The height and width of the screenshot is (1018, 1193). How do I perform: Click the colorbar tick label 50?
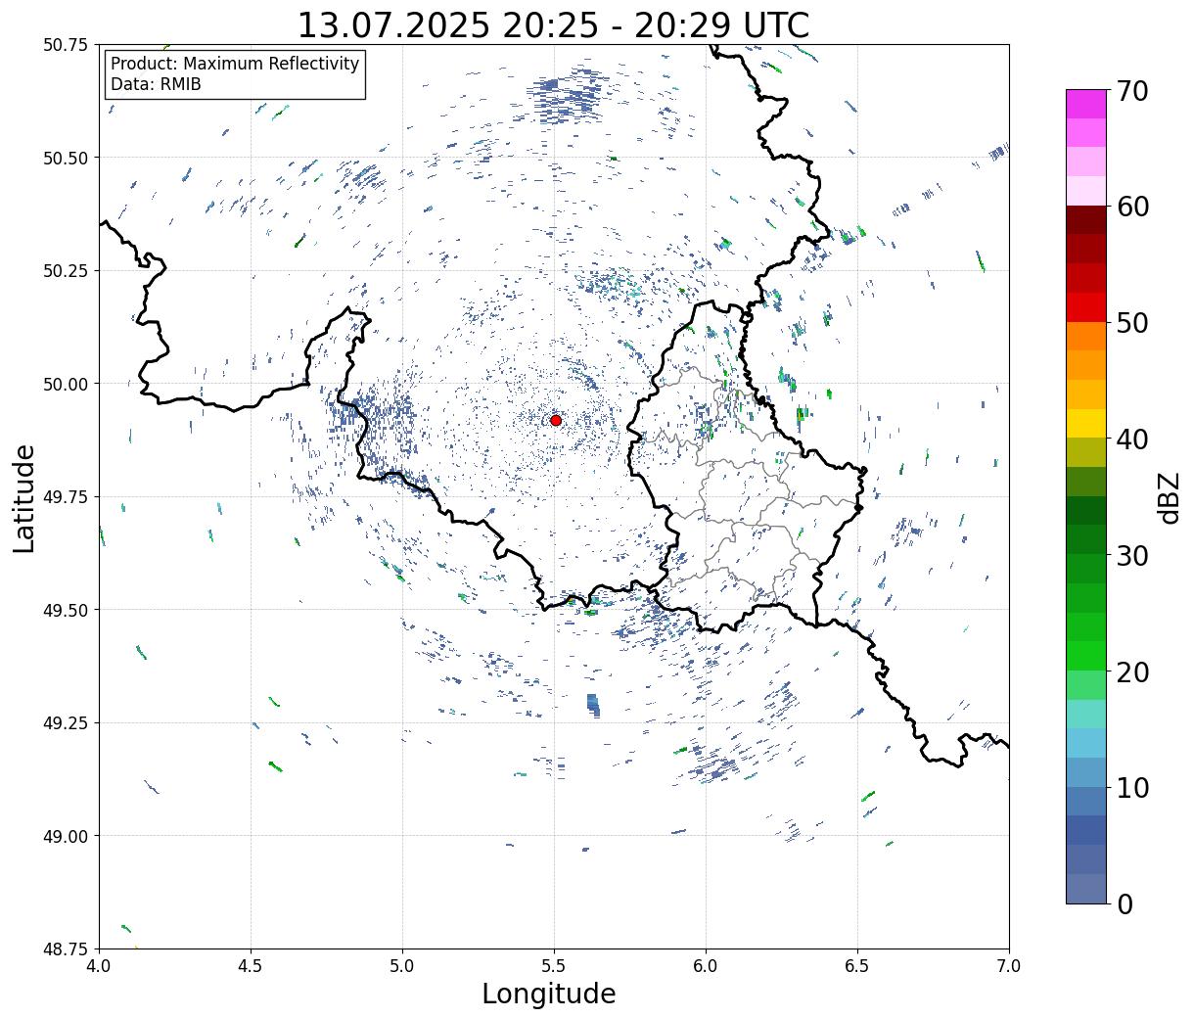pos(1132,323)
